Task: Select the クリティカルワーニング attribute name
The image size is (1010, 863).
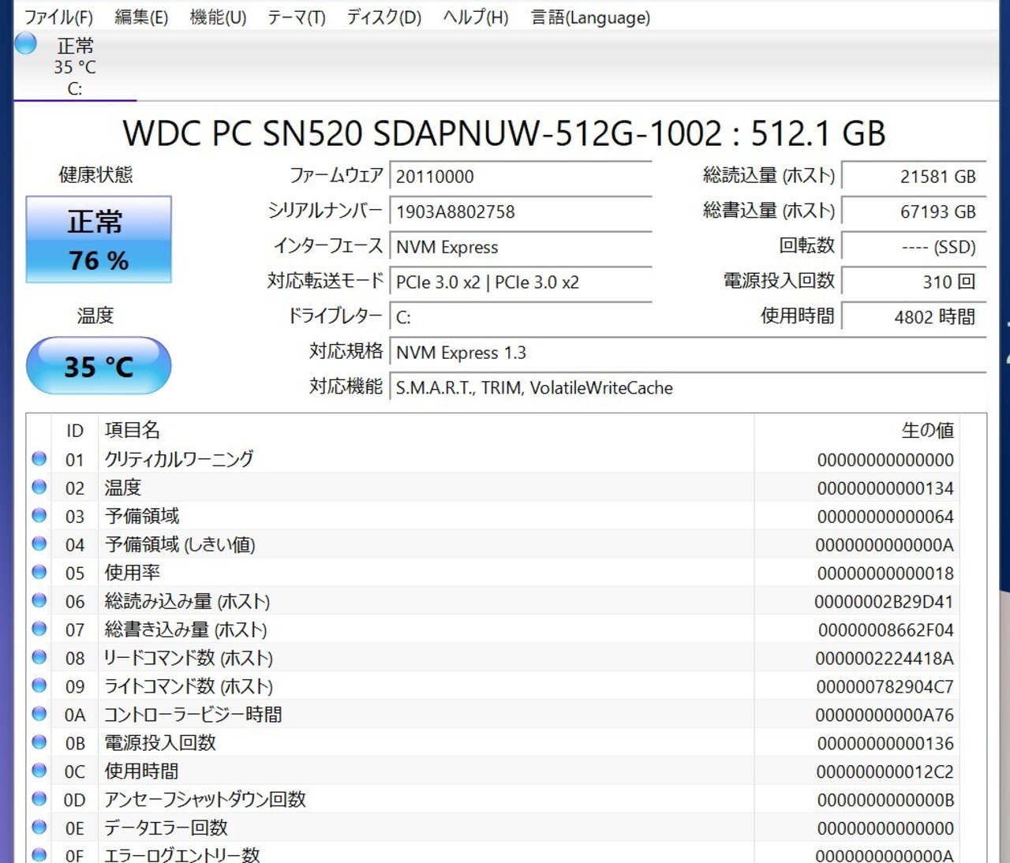Action: tap(179, 459)
